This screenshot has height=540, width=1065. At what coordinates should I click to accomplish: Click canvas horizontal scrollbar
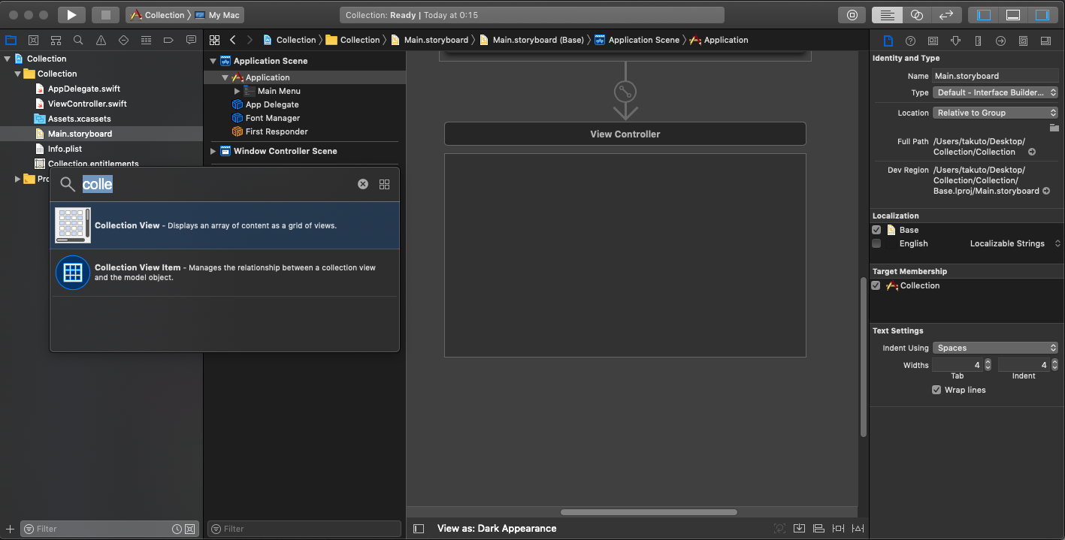point(649,512)
